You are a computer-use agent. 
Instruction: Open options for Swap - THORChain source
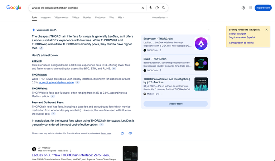[x=160, y=71]
